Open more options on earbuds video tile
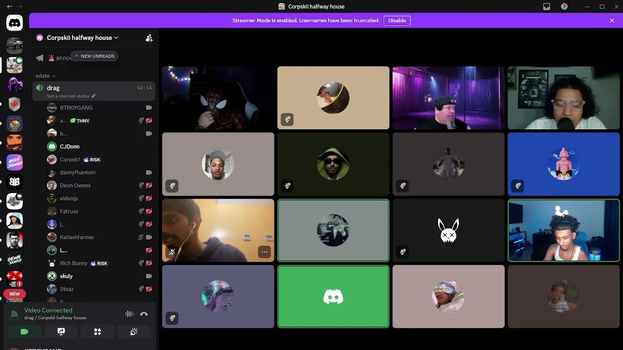Screen dimensions: 623x350 pyautogui.click(x=264, y=252)
